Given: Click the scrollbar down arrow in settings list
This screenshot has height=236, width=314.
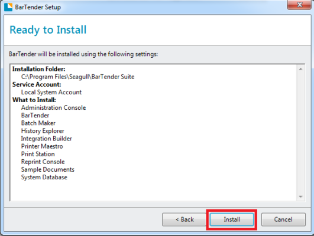Looking at the screenshot, I should point(300,196).
